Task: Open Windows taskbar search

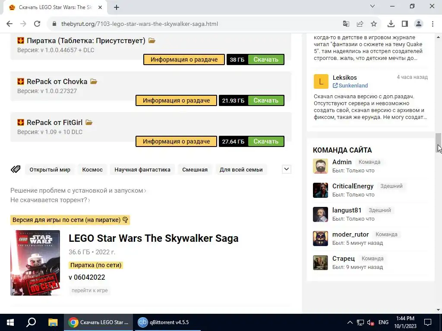Action: click(31, 322)
